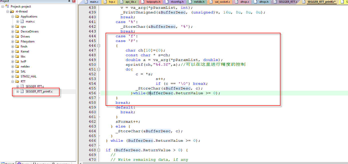This screenshot has width=348, height=164.
Task: Open the api_lib.c editor tab
Action: (x=128, y=2)
